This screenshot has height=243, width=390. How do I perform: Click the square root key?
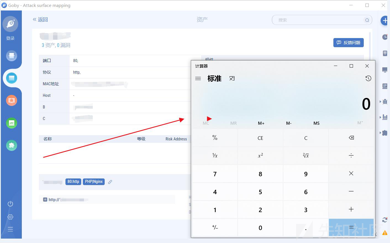coord(306,156)
